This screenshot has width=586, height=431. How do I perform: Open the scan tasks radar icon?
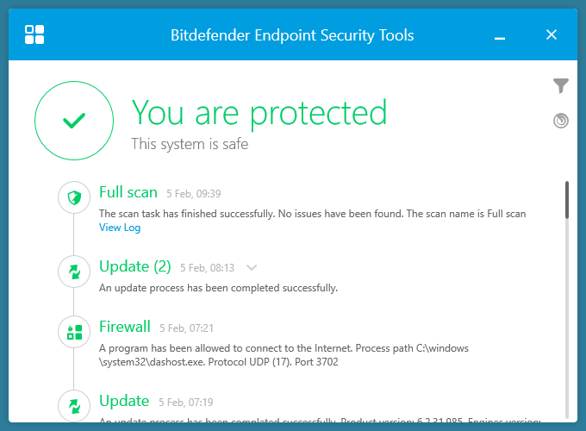click(x=561, y=121)
